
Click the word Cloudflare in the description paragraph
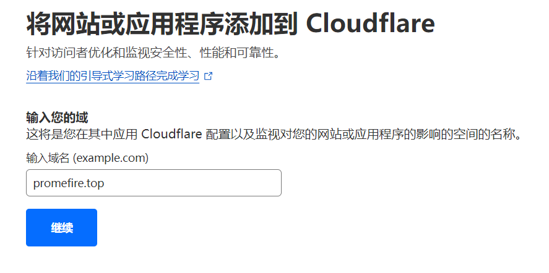coord(171,134)
